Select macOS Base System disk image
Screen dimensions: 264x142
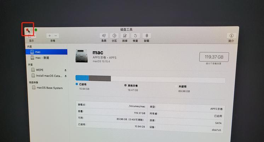[x=47, y=88]
